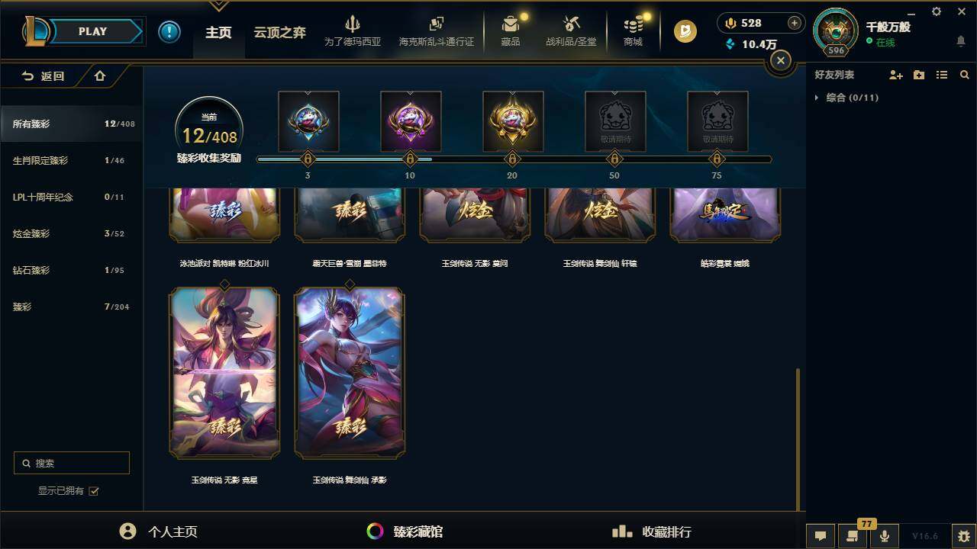The width and height of the screenshot is (977, 549).
Task: Click the PLAY button
Action: pos(92,31)
